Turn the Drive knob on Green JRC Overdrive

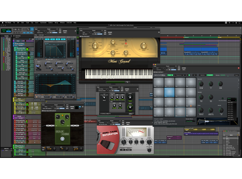coord(58,117)
